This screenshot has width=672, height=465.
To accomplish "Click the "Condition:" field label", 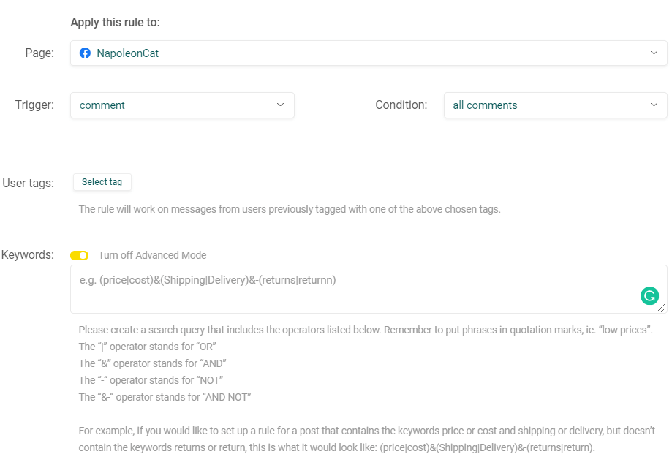I will (401, 105).
